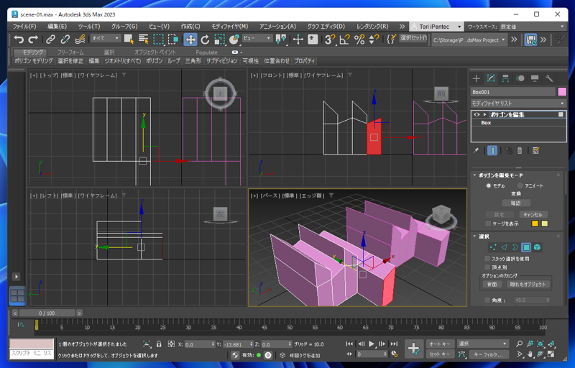This screenshot has width=575, height=368.
Task: Open the レンダリング(R) menu
Action: tap(372, 27)
